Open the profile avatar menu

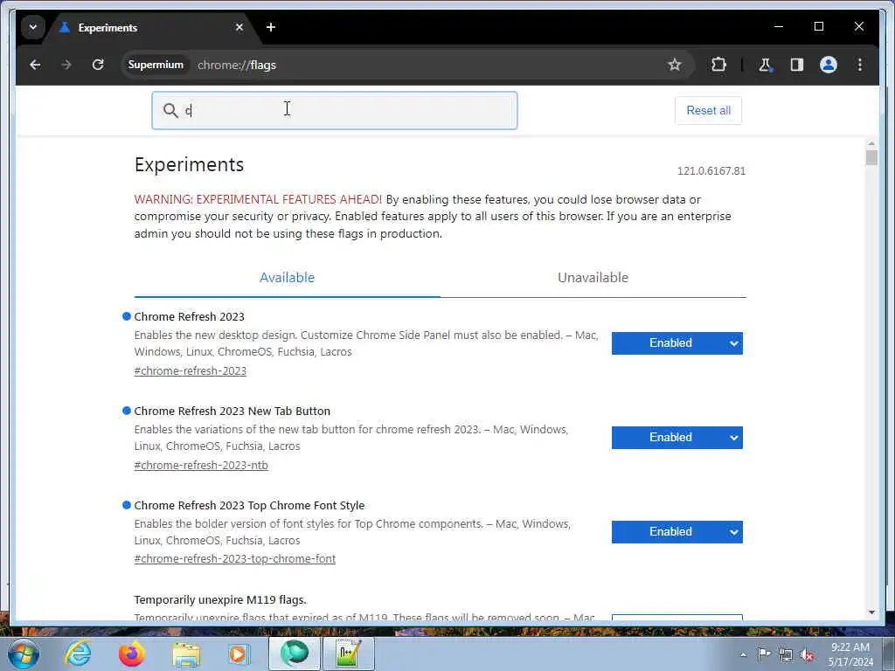(x=829, y=65)
